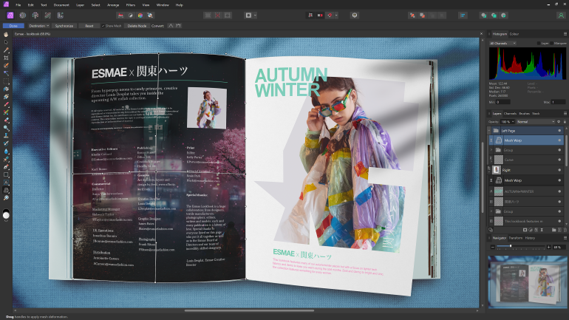
Task: Apply Auto White Balance from the toolbar
Action: (150, 16)
